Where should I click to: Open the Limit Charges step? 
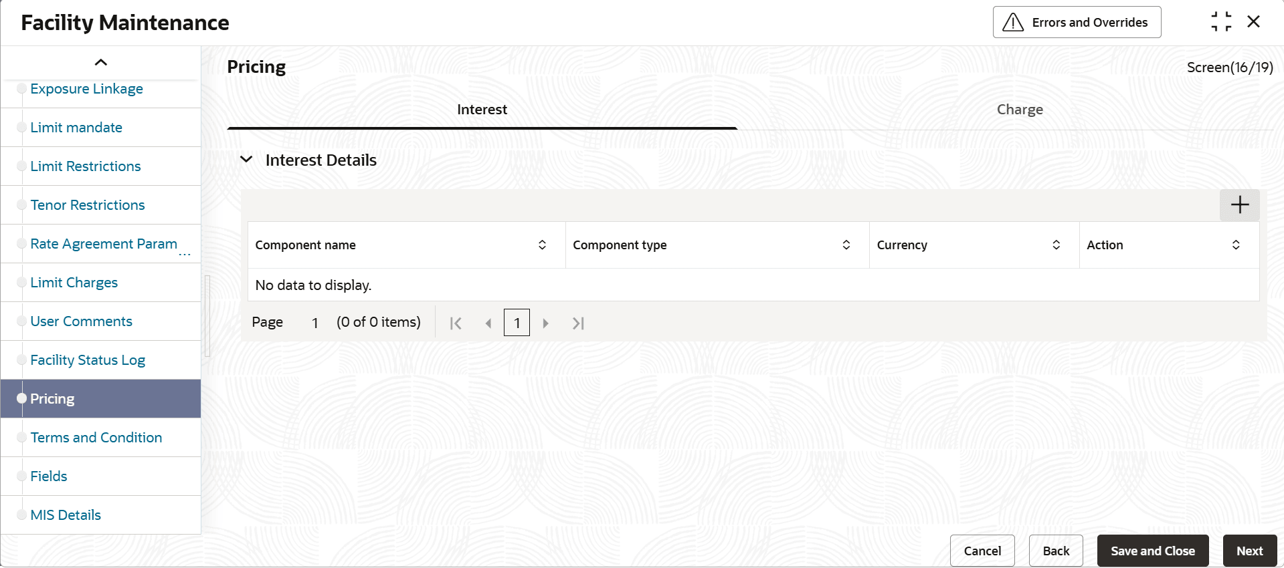click(x=74, y=283)
